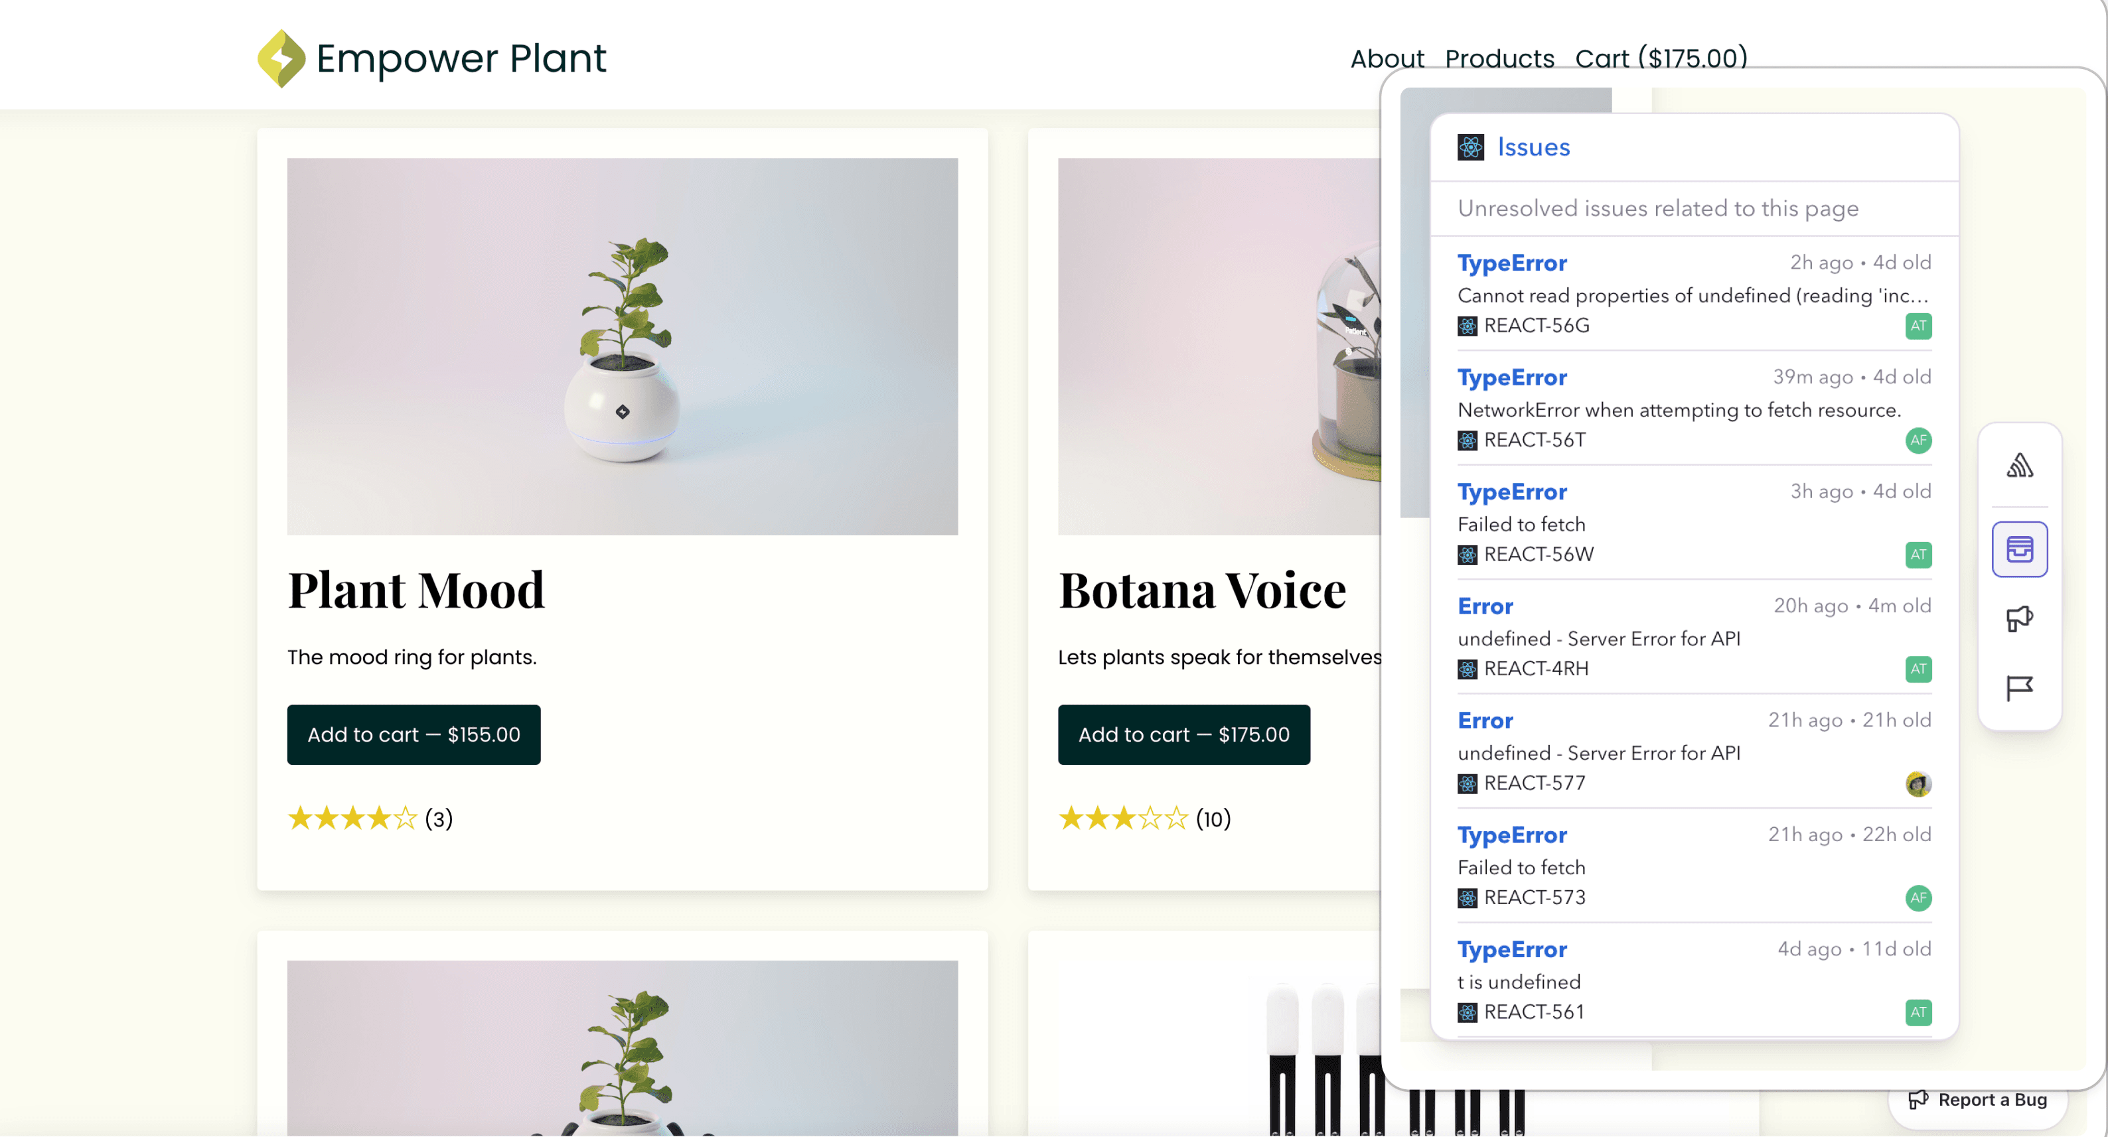Add Botana Voice to cart for $175.00
2108x1137 pixels.
1183,734
